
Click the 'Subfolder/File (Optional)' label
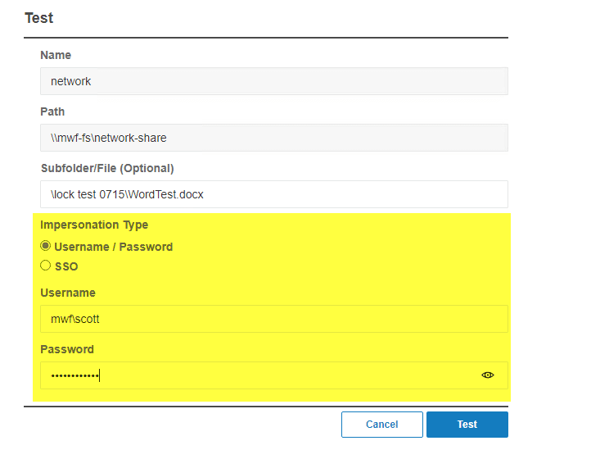point(106,168)
